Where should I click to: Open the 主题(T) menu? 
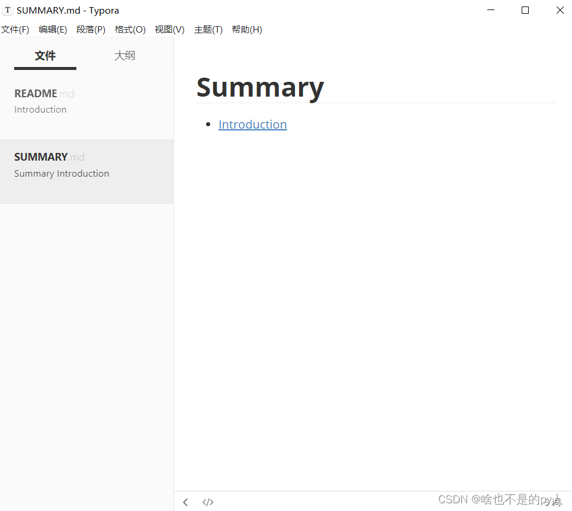pyautogui.click(x=208, y=30)
